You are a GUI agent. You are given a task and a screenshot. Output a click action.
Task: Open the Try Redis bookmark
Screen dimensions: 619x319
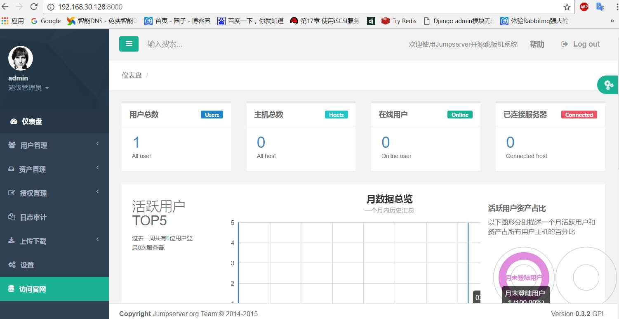click(x=399, y=21)
